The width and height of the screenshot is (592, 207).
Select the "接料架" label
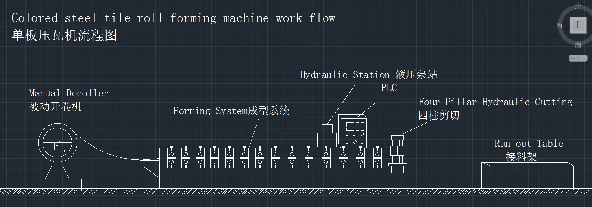(x=521, y=157)
